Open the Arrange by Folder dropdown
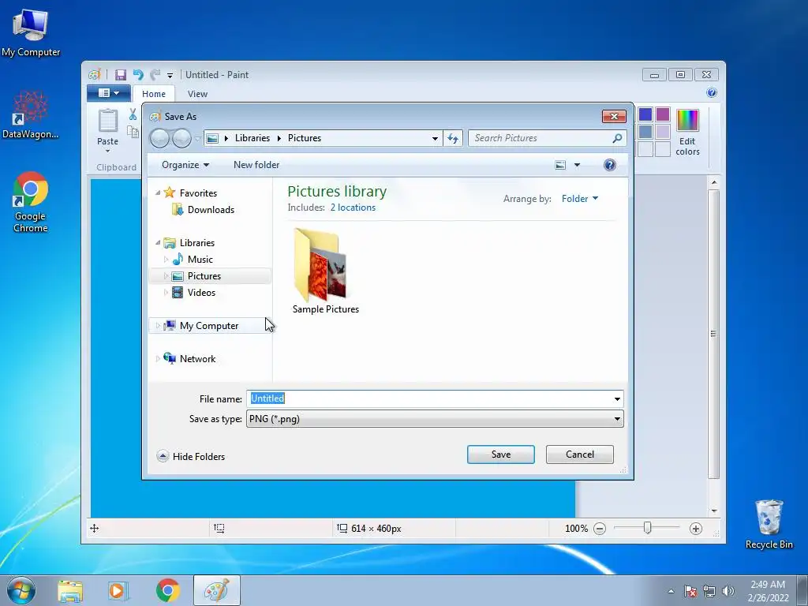The image size is (808, 606). pos(580,198)
